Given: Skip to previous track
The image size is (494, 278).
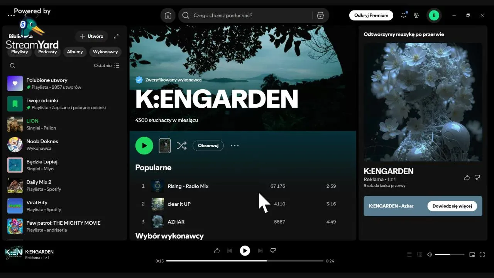Looking at the screenshot, I should (230, 251).
